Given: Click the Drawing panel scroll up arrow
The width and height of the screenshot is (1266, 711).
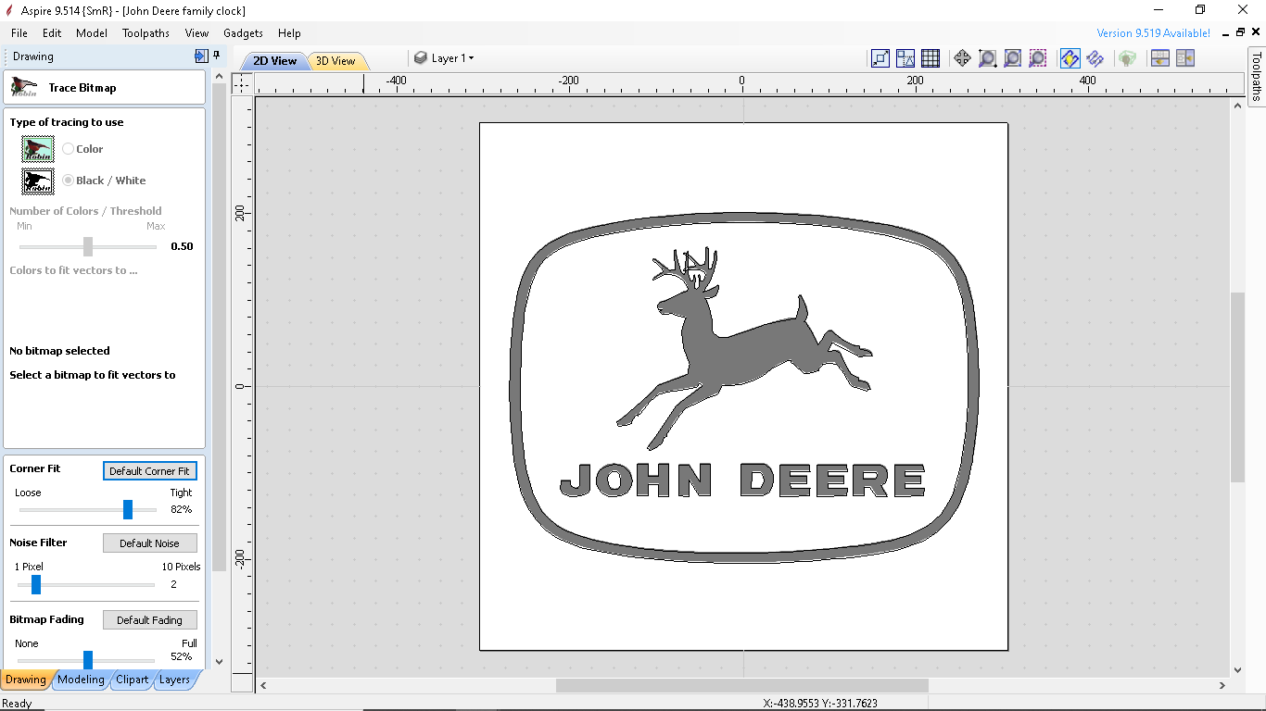Looking at the screenshot, I should [x=219, y=76].
